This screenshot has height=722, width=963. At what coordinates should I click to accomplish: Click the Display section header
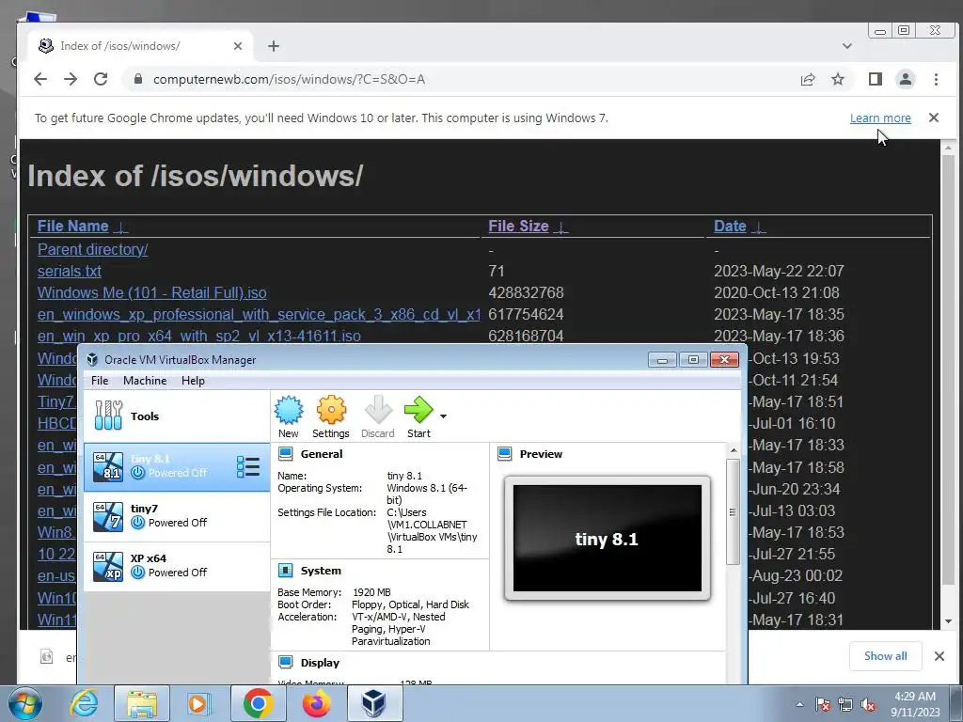(320, 663)
